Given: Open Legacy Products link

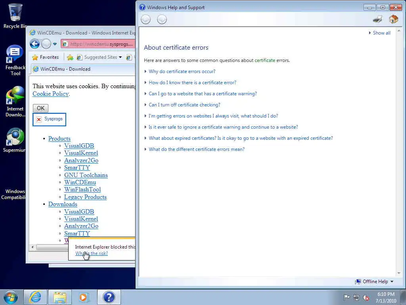Looking at the screenshot, I should click(86, 197).
